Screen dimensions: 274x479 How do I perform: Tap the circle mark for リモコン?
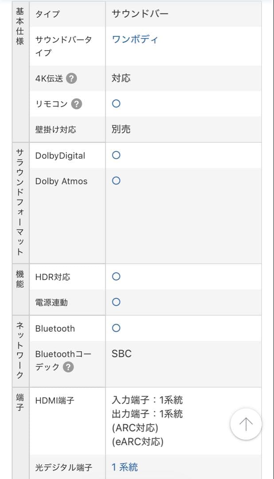(116, 104)
